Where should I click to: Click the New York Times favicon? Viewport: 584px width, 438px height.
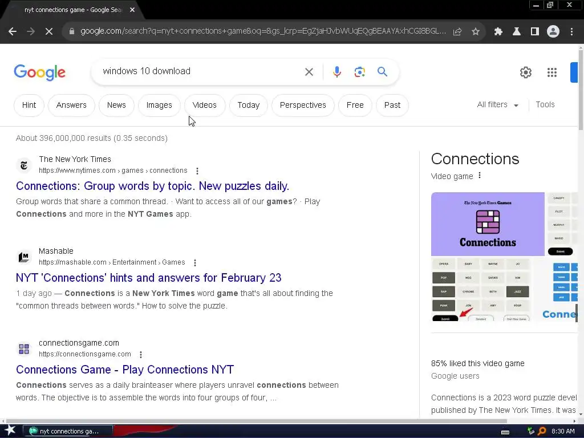[24, 165]
